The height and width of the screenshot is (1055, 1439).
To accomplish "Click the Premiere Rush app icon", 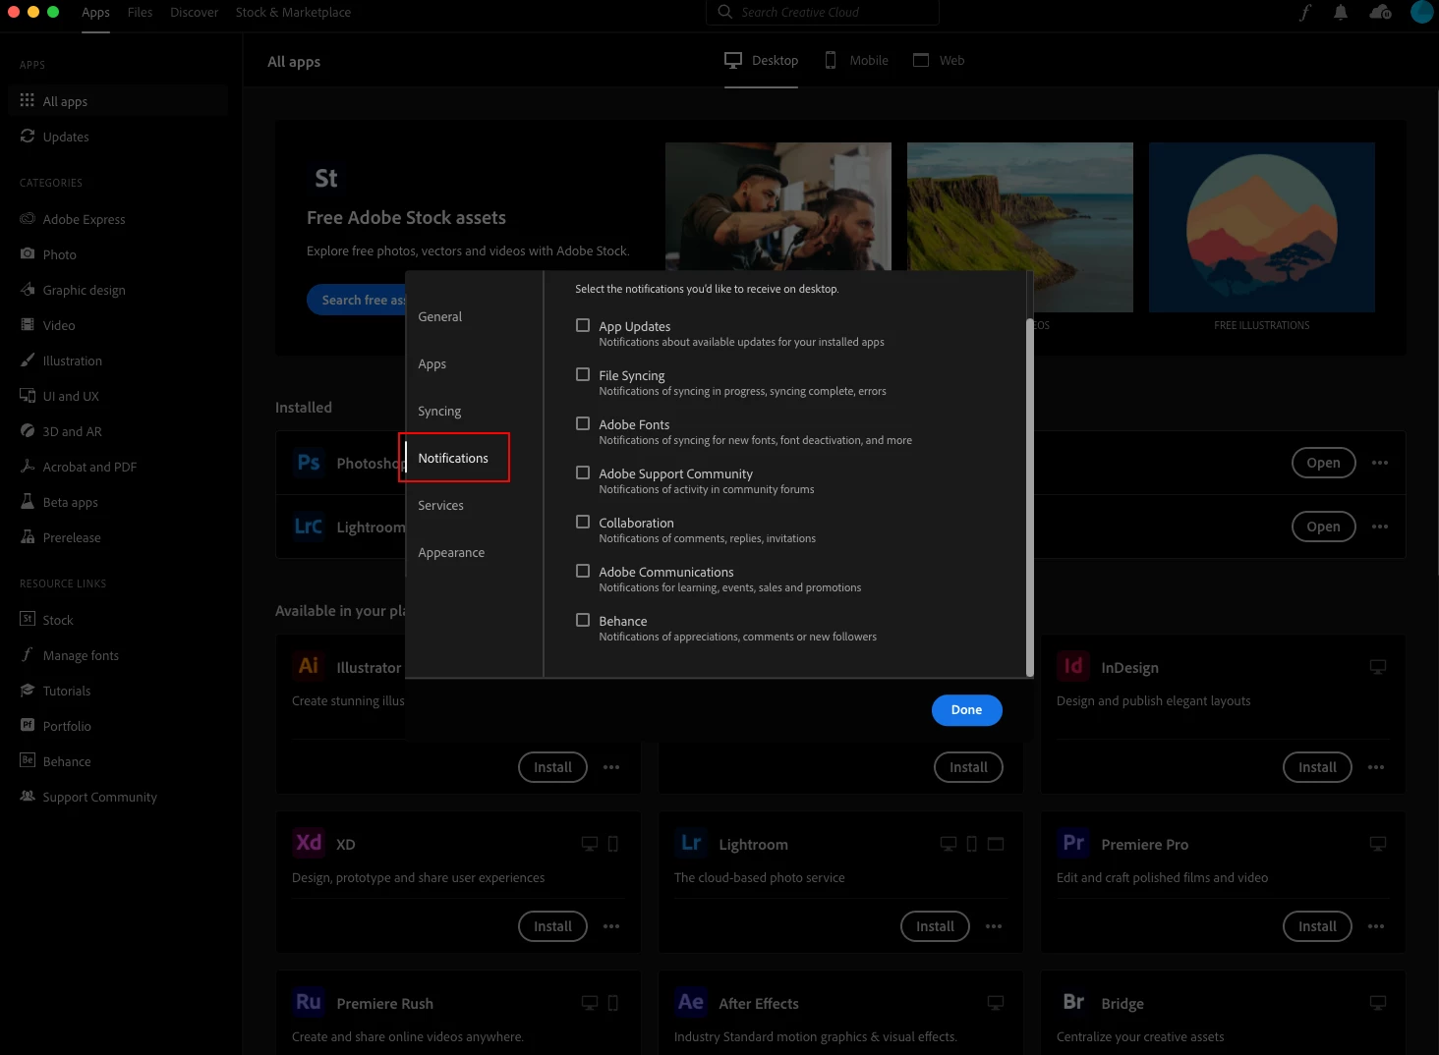I will click(309, 1002).
